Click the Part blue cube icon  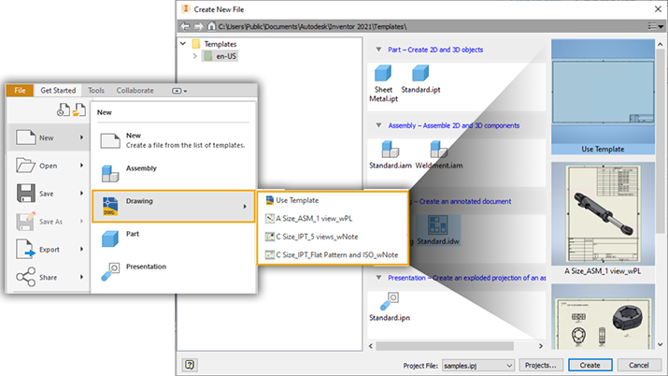[110, 239]
